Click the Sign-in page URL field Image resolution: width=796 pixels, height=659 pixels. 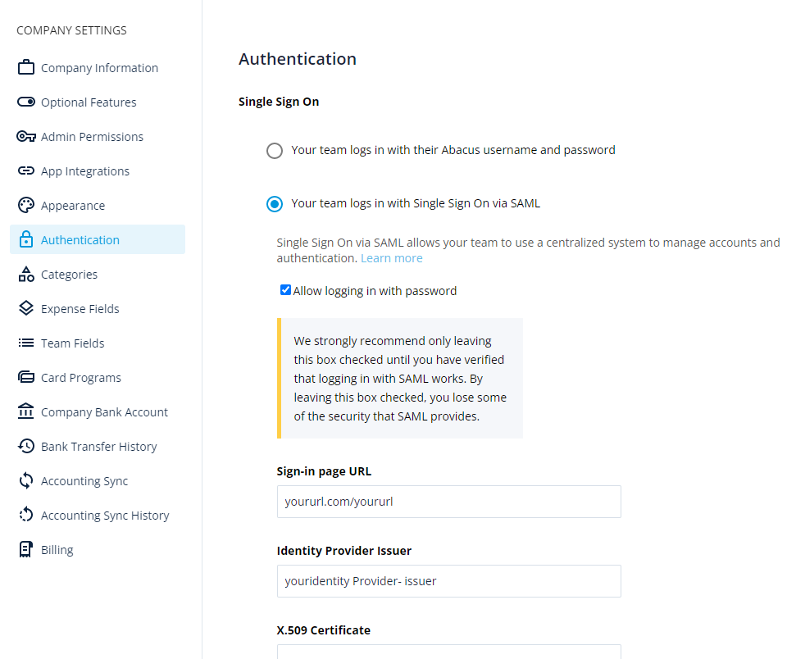(448, 502)
